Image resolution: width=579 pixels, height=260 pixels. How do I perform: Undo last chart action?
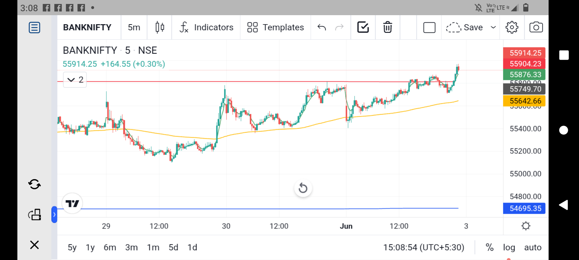pos(322,27)
